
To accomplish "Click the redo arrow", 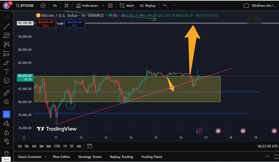I will (175, 6).
